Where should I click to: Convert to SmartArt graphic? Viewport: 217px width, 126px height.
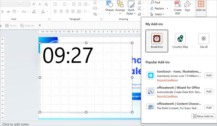click(x=96, y=14)
